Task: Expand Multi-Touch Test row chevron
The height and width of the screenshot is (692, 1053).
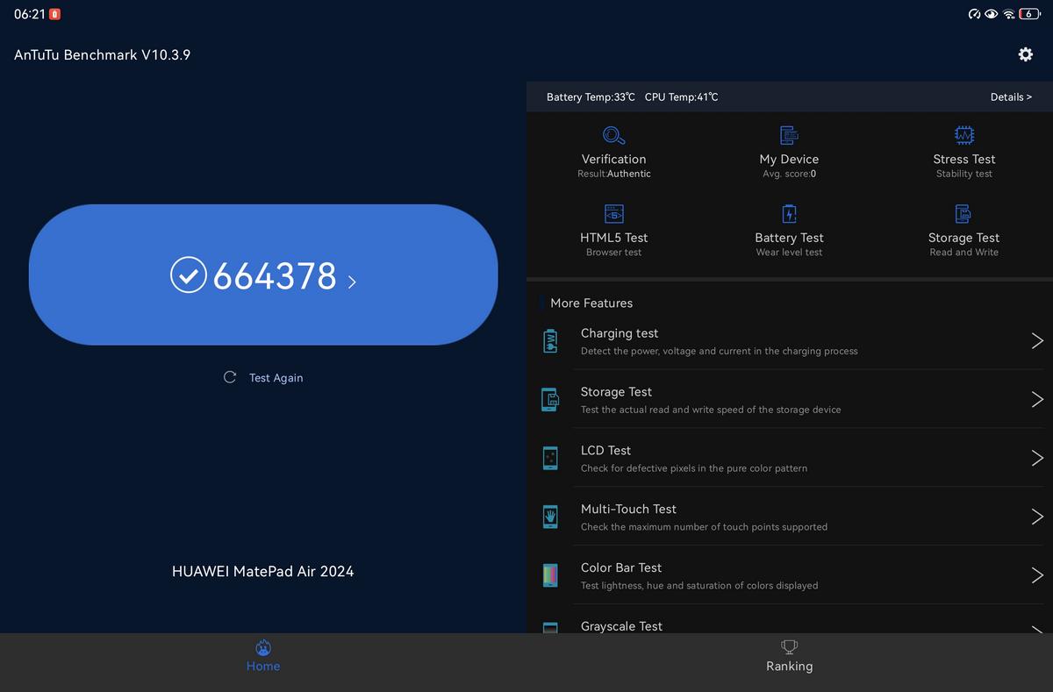Action: (1037, 517)
